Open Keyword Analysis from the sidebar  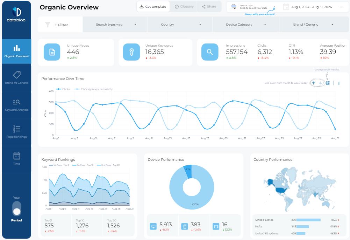click(16, 103)
